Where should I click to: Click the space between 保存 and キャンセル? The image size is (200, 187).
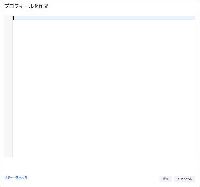(173, 179)
